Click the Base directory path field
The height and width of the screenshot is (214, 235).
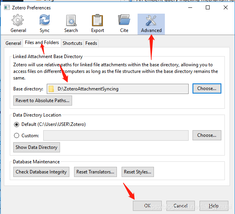[118, 89]
